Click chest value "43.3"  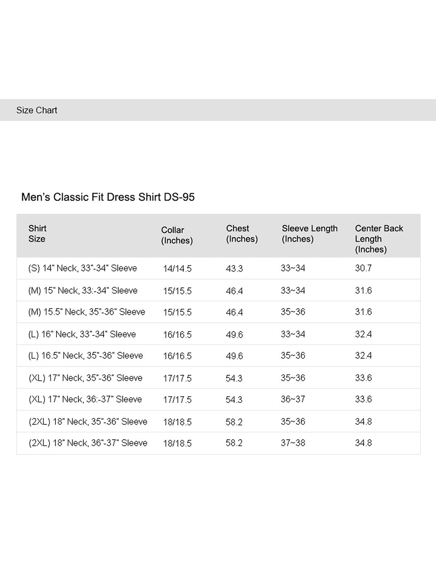pyautogui.click(x=234, y=269)
